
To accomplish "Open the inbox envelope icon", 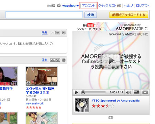I will (x=53, y=6).
